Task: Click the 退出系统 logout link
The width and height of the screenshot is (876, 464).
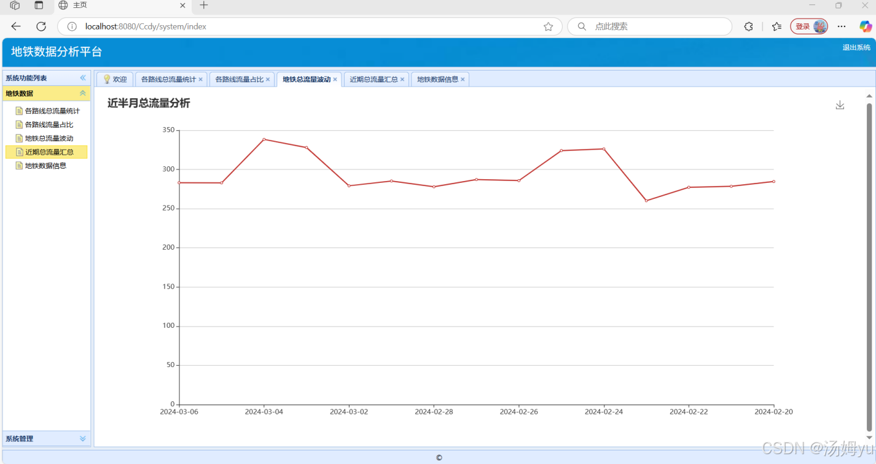Action: (856, 47)
